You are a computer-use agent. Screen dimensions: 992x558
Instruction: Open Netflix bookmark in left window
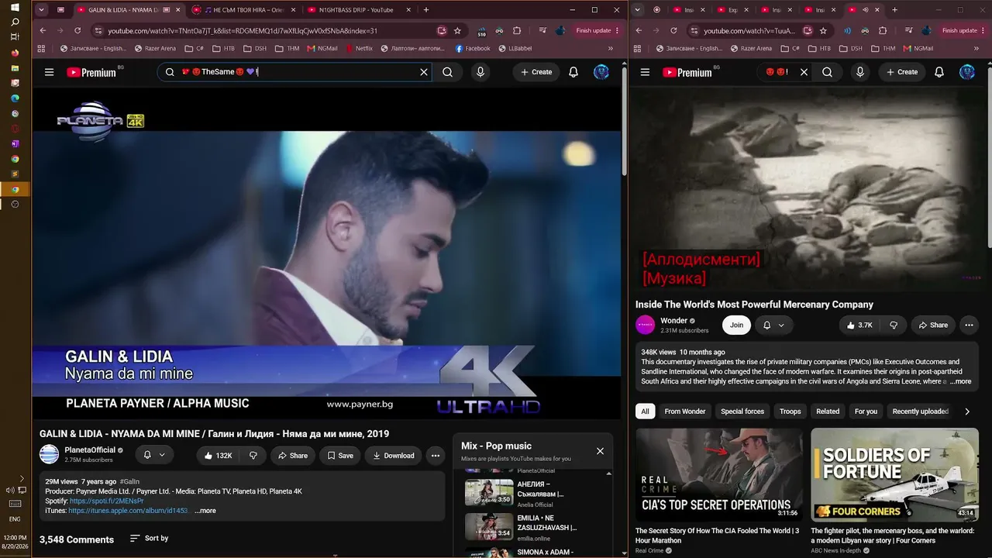point(359,48)
